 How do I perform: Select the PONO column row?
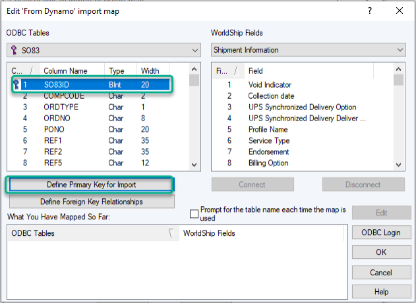[91, 129]
